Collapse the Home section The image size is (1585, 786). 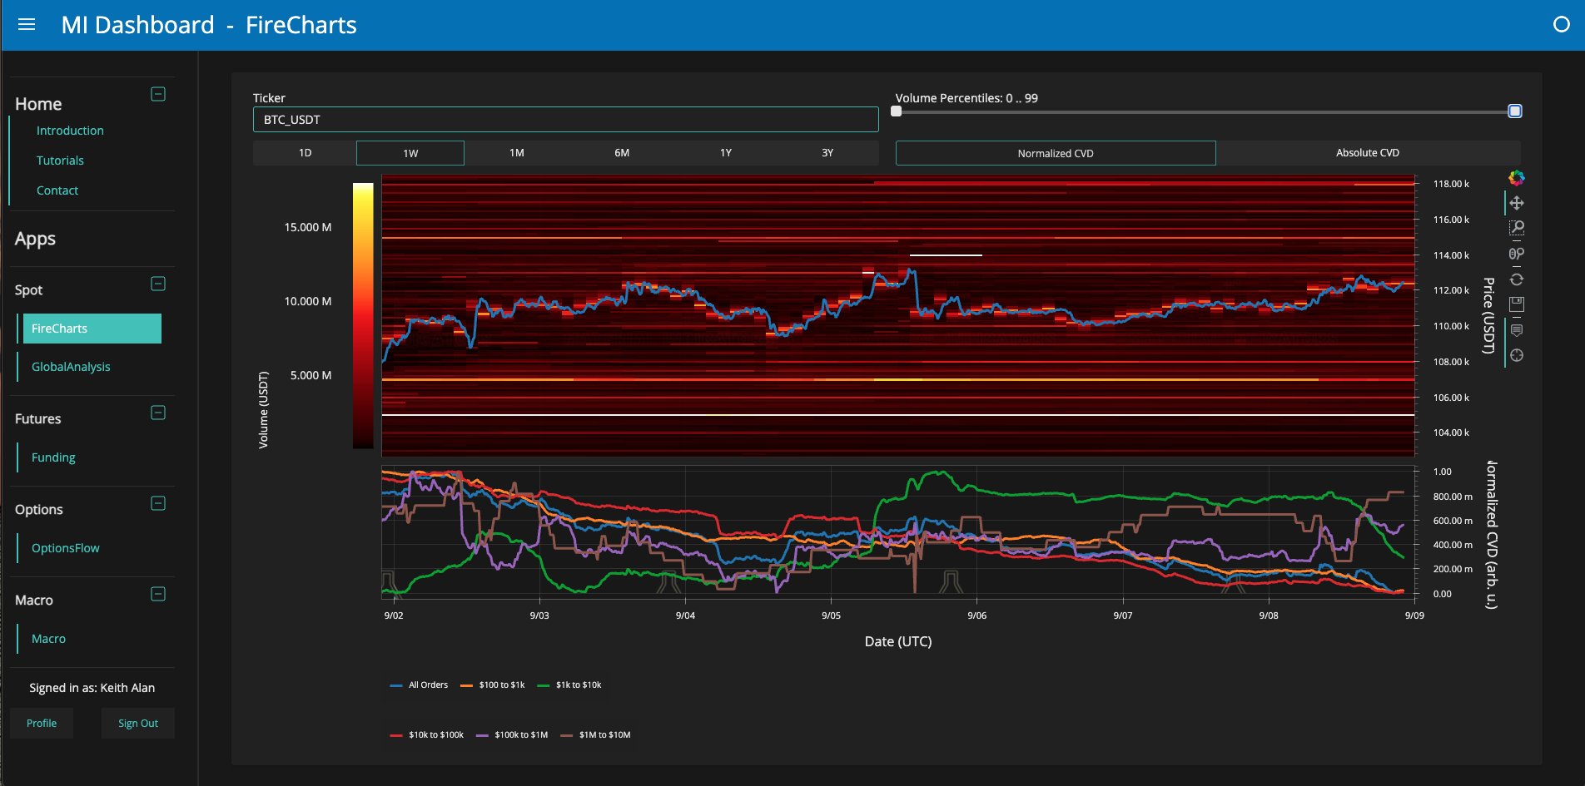click(157, 94)
